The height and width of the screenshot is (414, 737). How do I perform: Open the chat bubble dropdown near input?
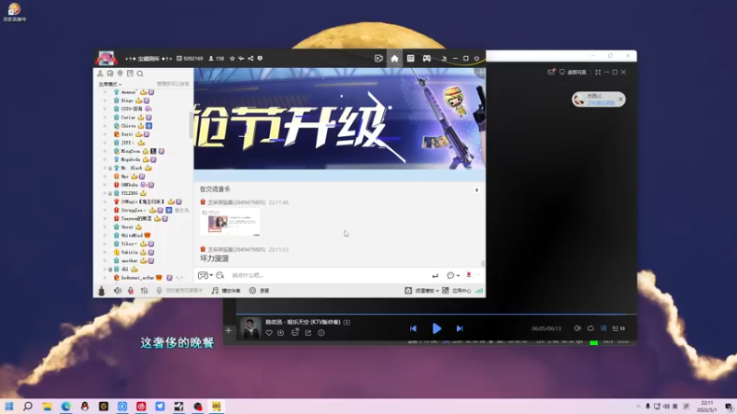pyautogui.click(x=452, y=275)
